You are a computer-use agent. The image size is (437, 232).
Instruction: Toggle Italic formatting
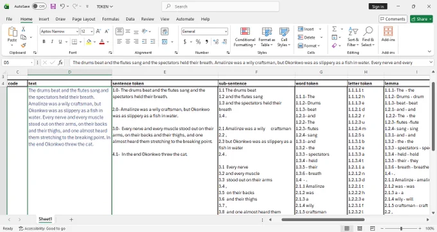(x=52, y=42)
